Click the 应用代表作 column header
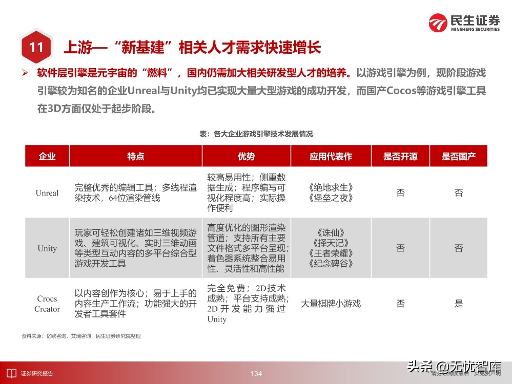This screenshot has height=384, width=512. coord(331,156)
